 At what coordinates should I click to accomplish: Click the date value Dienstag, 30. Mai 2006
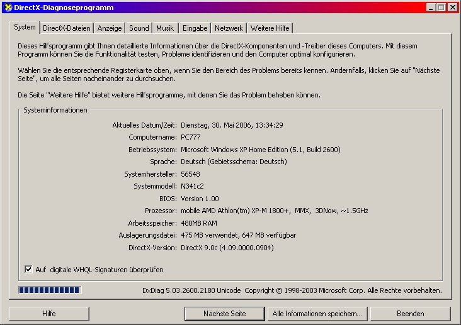pyautogui.click(x=232, y=125)
